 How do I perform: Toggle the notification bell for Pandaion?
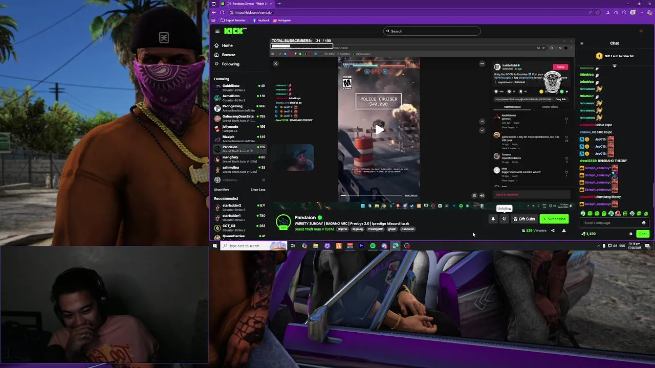click(493, 219)
